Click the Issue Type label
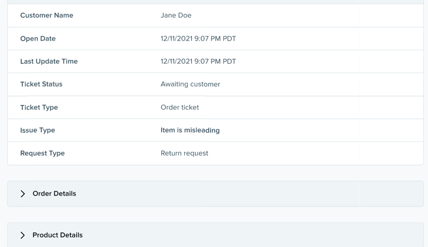 tap(38, 130)
